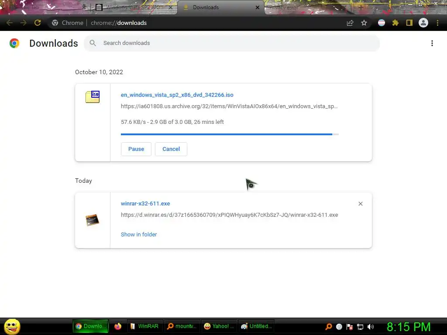
Task: Select the Downloads tab
Action: tap(220, 7)
